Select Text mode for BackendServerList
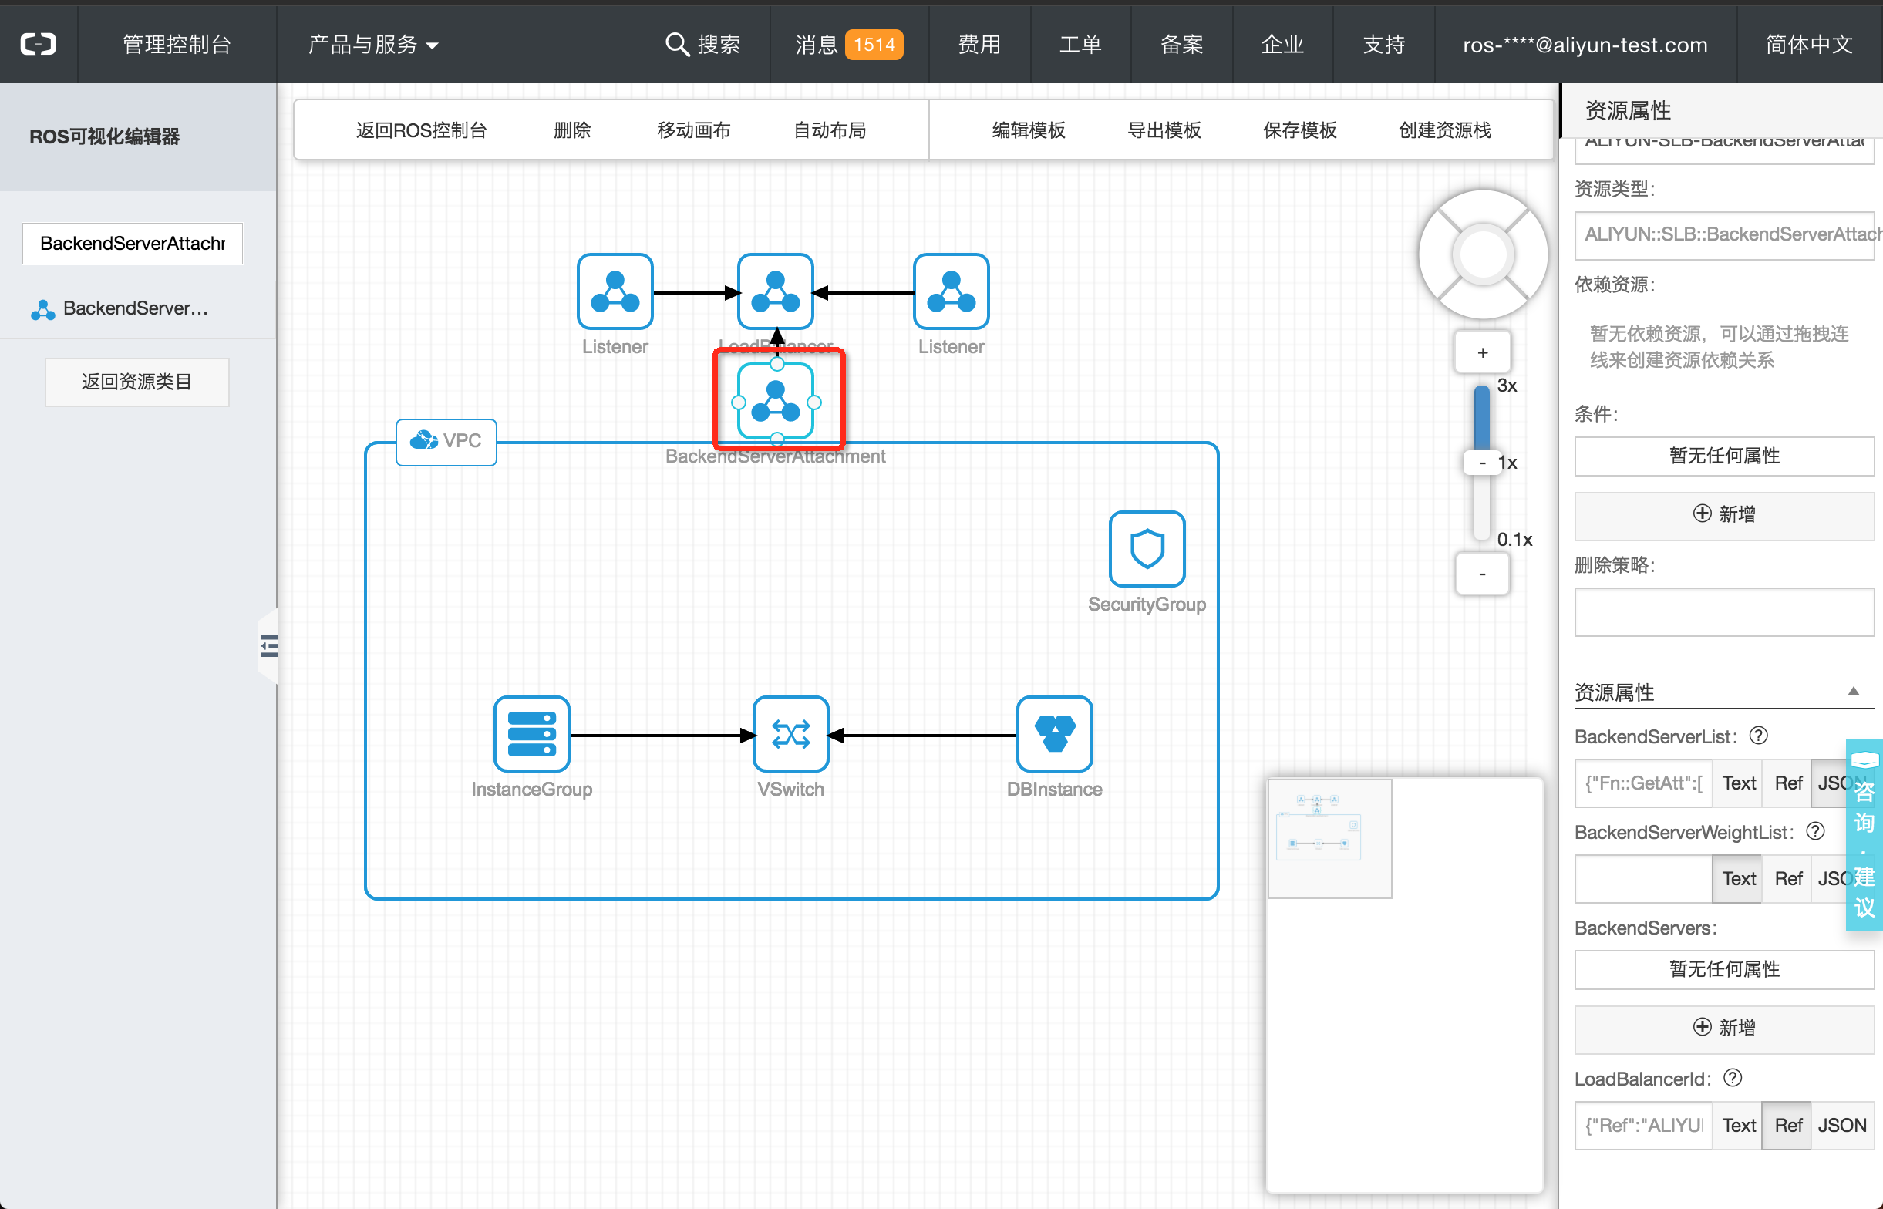This screenshot has width=1883, height=1209. (1738, 783)
